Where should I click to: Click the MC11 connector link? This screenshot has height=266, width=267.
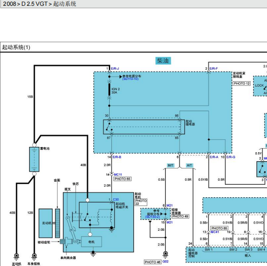[118, 175]
